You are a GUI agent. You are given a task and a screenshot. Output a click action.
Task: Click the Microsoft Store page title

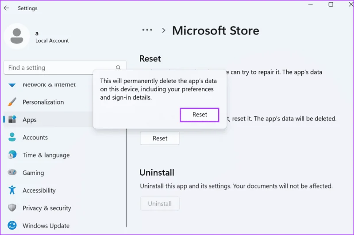[x=215, y=31]
